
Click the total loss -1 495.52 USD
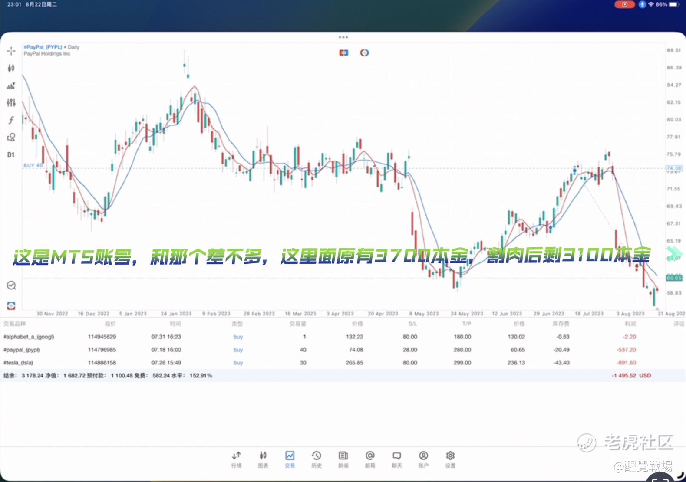(631, 376)
